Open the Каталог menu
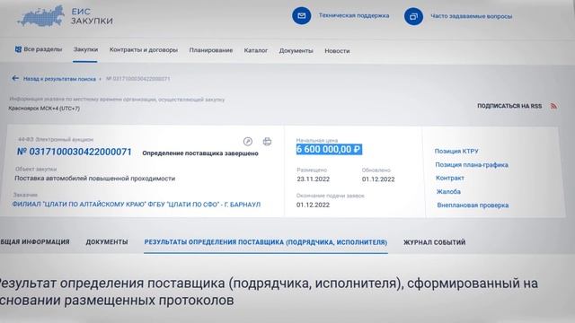575x323 pixels. [x=255, y=50]
